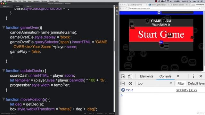Toggle the device toolbar icon in DevTools
The width and height of the screenshot is (205, 115).
pyautogui.click(x=130, y=76)
